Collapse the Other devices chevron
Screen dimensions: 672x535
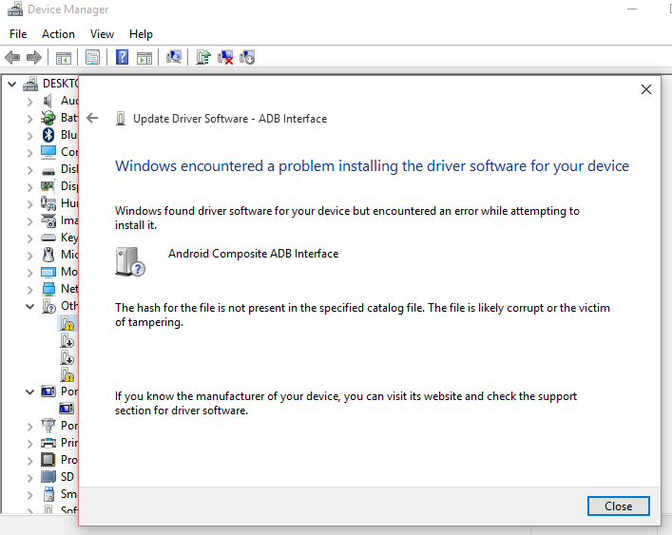click(x=30, y=306)
